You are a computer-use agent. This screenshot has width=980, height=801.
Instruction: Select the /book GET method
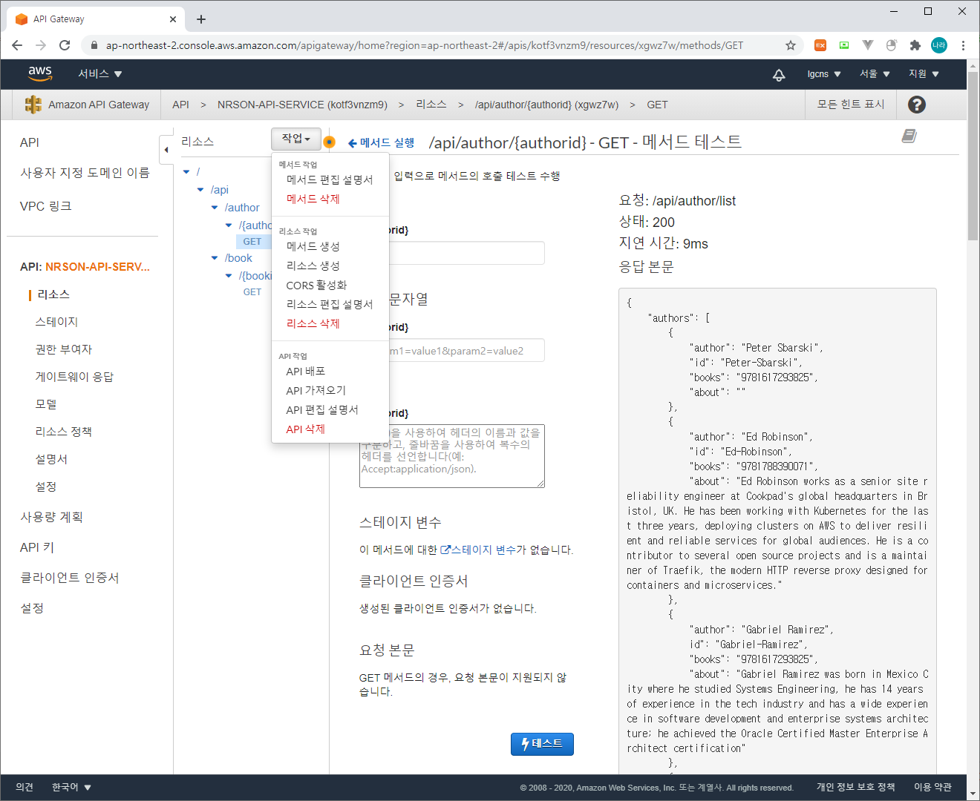point(252,292)
